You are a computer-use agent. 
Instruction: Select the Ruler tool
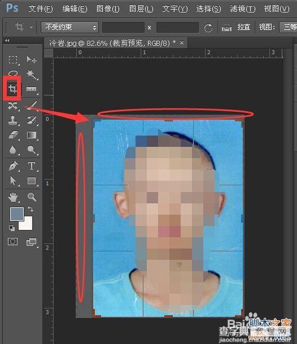[31, 89]
